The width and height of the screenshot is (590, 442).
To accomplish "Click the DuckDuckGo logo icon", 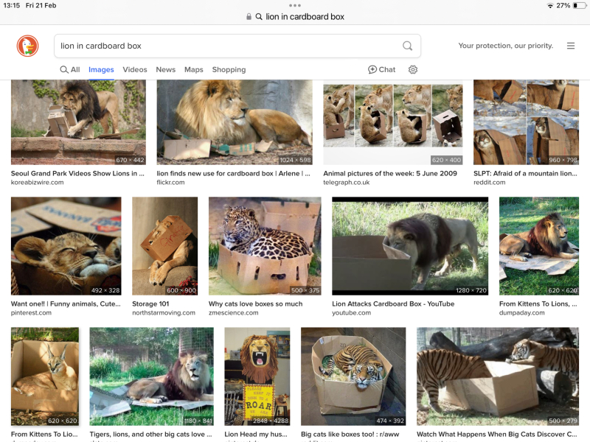I will (x=27, y=46).
